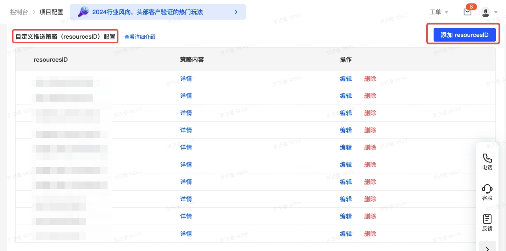Viewport: 506px width, 251px height.
Task: Select 项目配置 breadcrumb item
Action: 51,12
